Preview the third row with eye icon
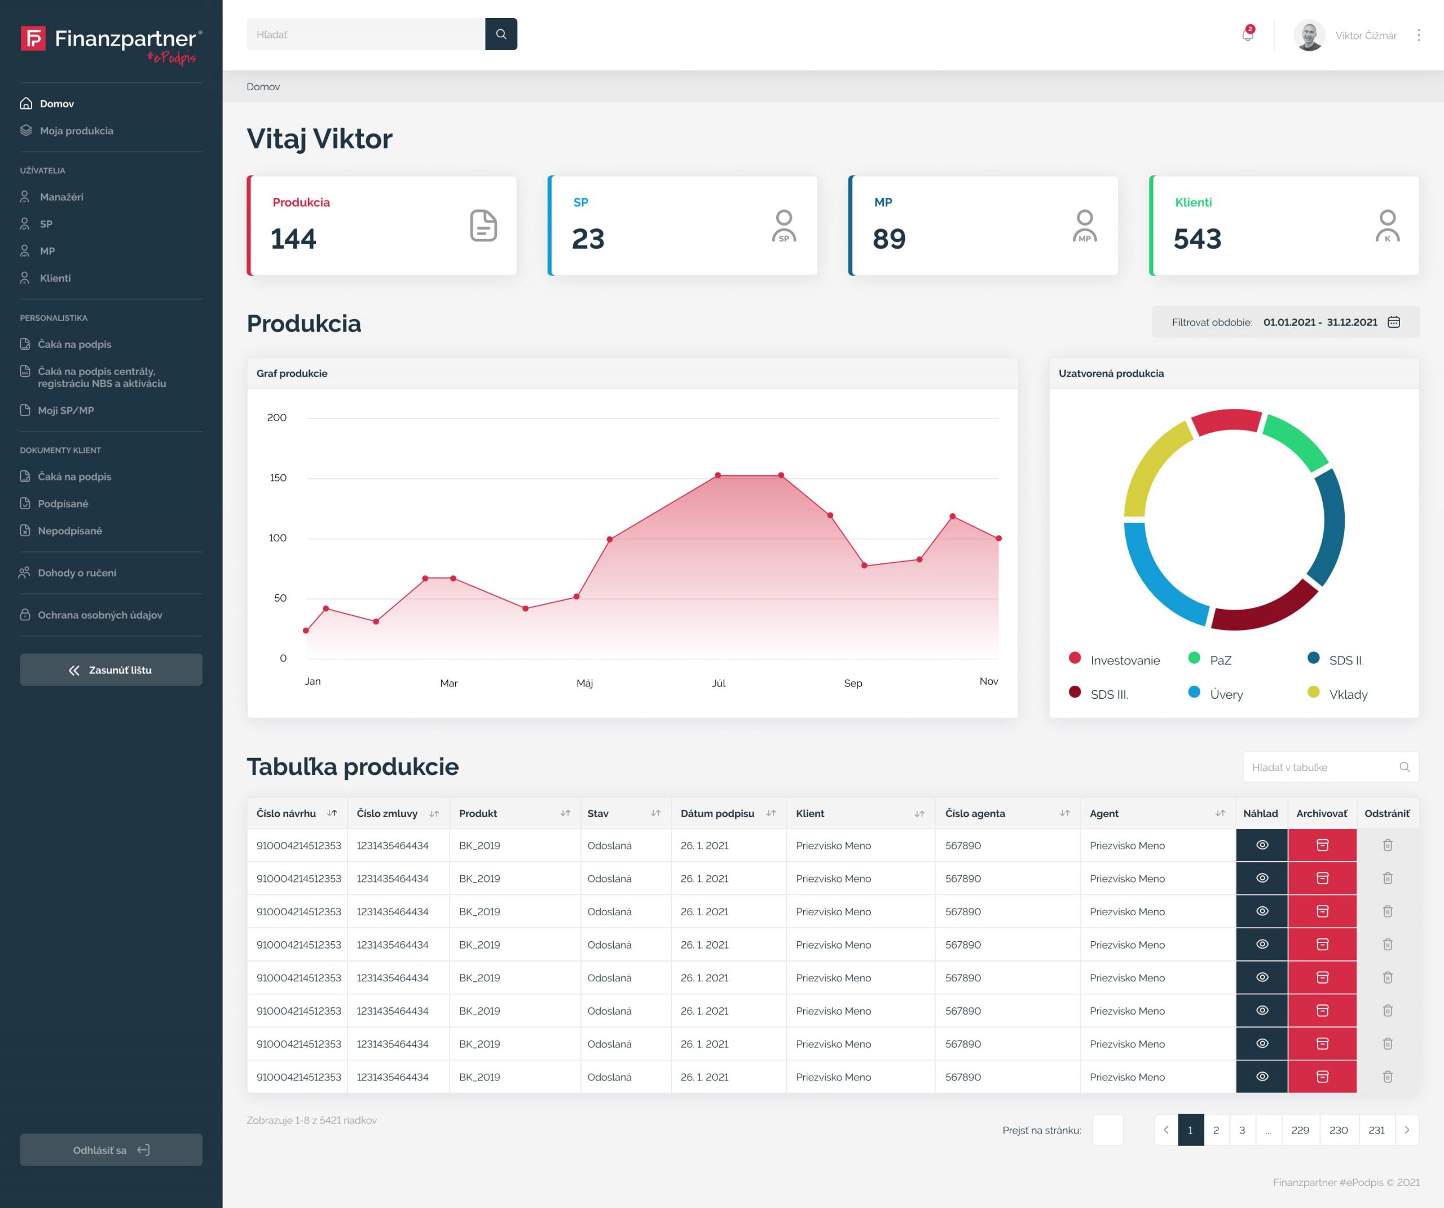This screenshot has width=1444, height=1208. tap(1262, 911)
